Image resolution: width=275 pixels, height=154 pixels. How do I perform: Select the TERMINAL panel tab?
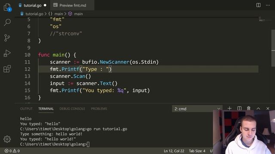click(46, 109)
